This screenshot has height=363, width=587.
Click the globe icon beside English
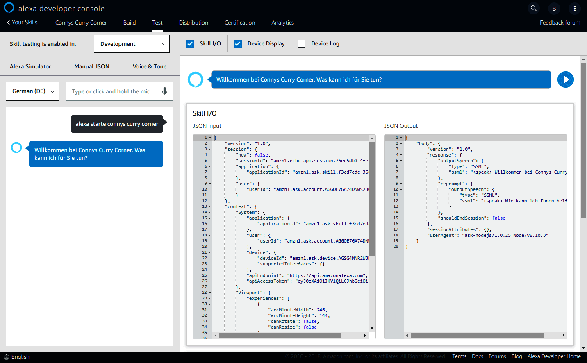(6, 357)
